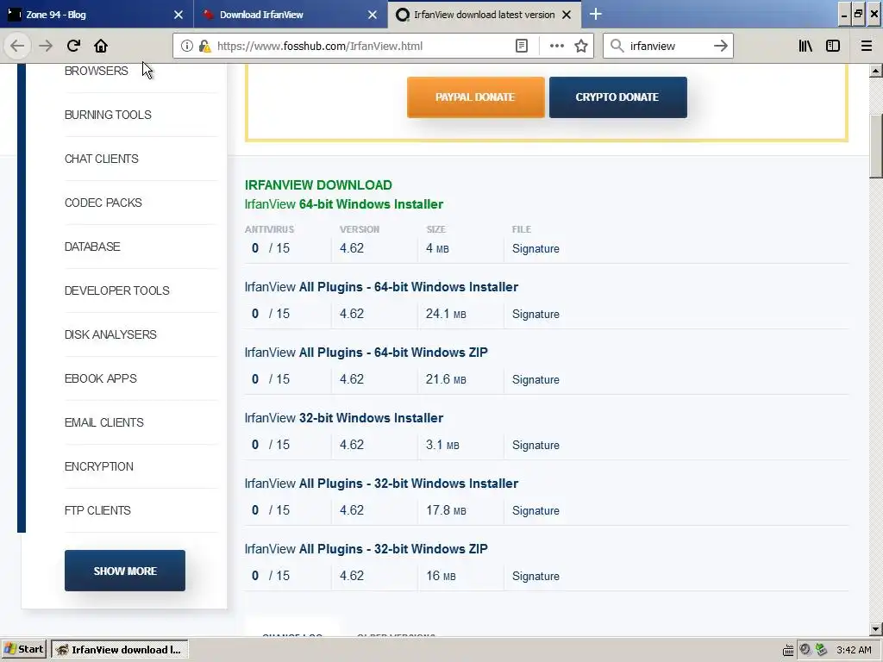
Task: Toggle reader view icon
Action: (522, 47)
